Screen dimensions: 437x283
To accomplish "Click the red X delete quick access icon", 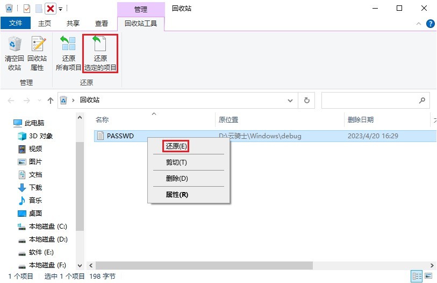I will pos(51,9).
